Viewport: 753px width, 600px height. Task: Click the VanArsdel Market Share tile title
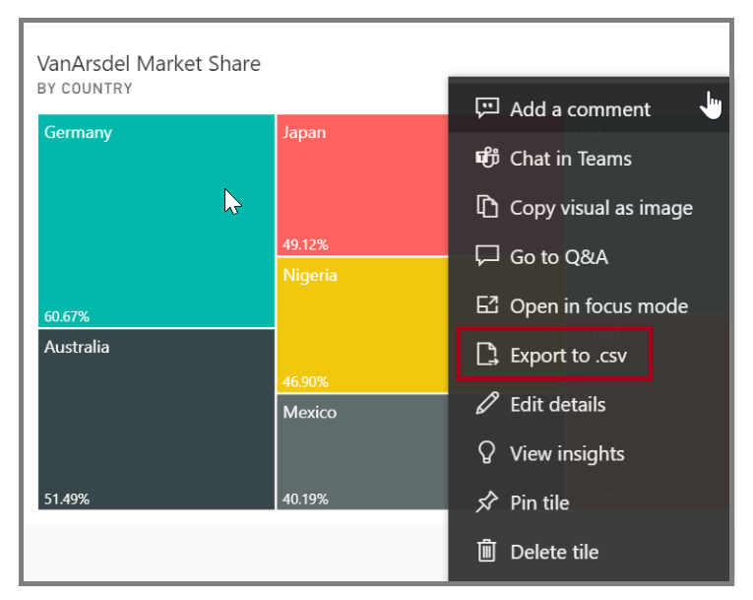point(149,63)
